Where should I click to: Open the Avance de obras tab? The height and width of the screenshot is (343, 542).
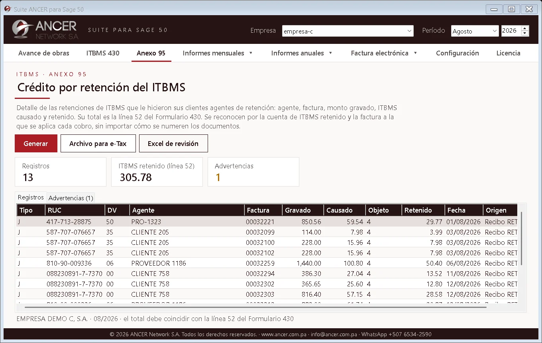click(44, 53)
